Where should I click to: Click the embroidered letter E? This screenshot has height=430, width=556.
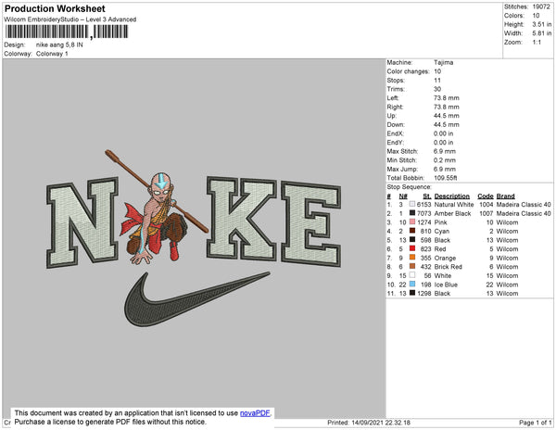[x=311, y=224]
